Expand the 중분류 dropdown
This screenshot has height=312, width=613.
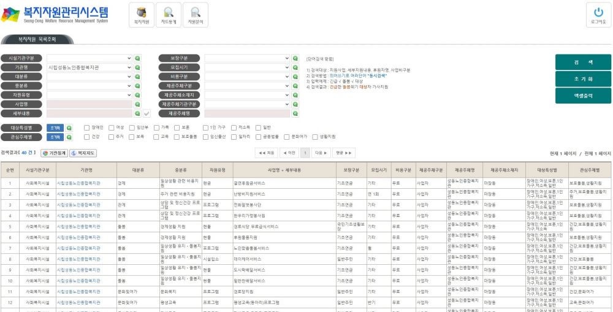point(89,86)
